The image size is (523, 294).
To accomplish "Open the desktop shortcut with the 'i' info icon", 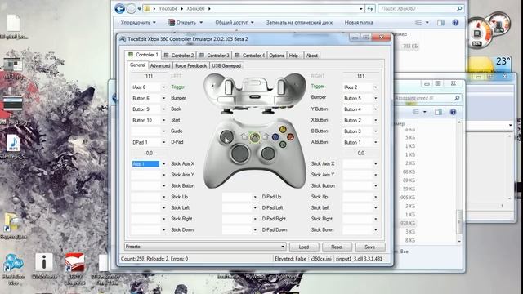I will tap(43, 263).
